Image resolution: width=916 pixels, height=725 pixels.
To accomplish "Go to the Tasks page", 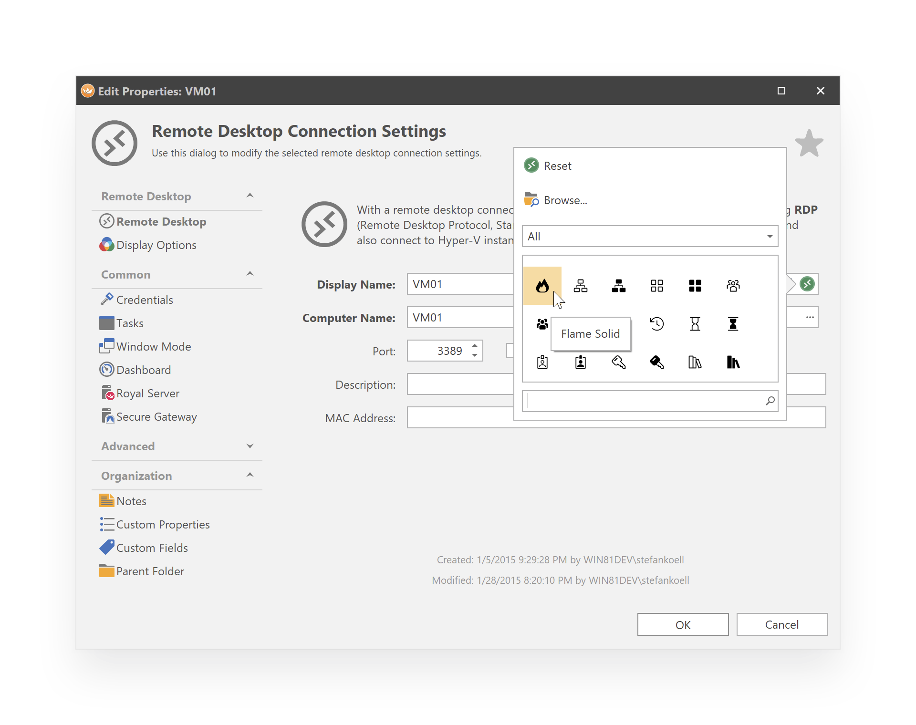I will (x=121, y=323).
